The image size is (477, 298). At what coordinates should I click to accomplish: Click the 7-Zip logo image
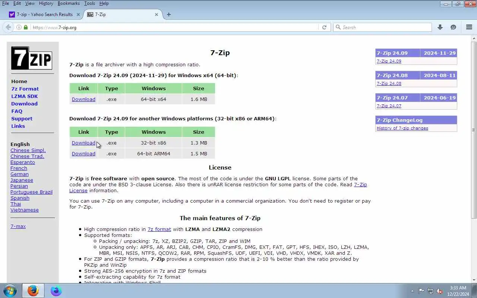click(31, 58)
